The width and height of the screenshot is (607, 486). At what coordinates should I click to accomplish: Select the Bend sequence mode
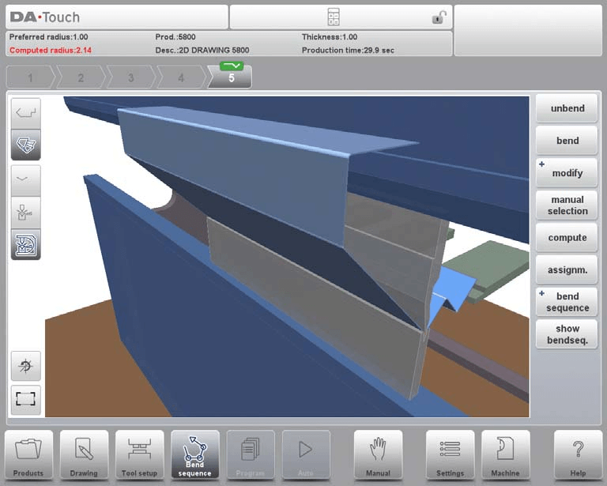[194, 455]
